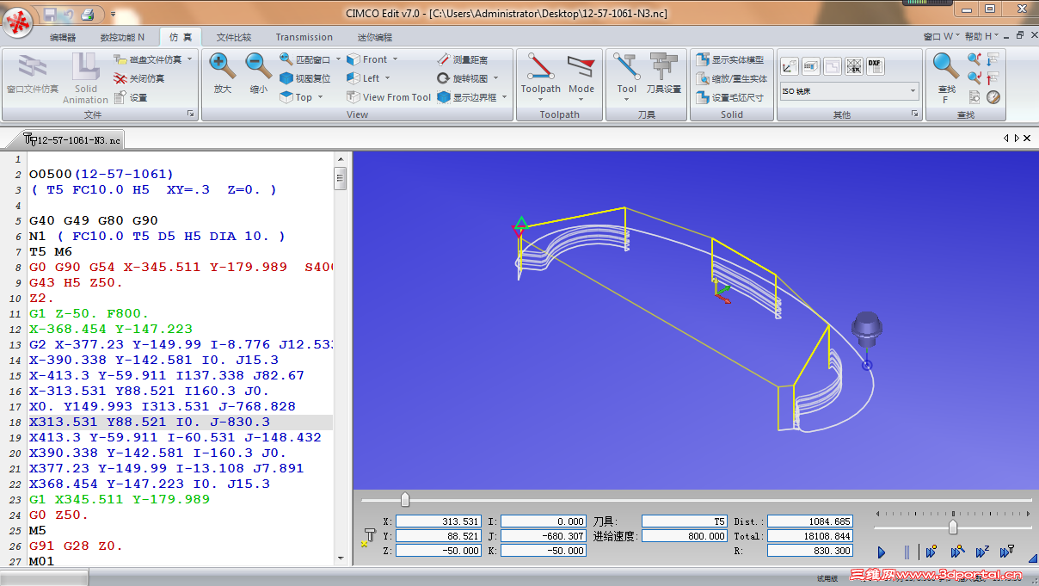Viewport: 1039px width, 586px height.
Task: Click code line G1 Z-50. F800.
Action: (89, 313)
